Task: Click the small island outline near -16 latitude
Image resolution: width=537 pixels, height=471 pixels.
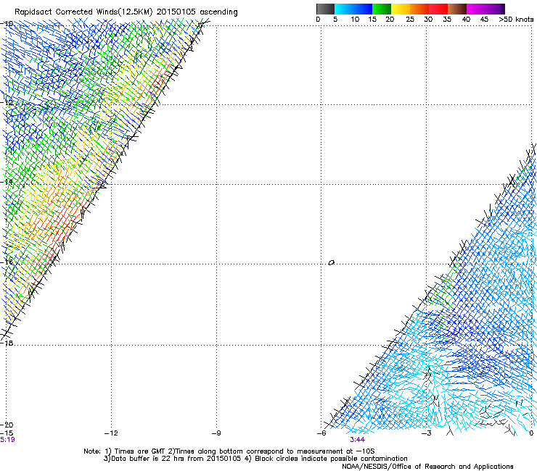Action: (331, 262)
